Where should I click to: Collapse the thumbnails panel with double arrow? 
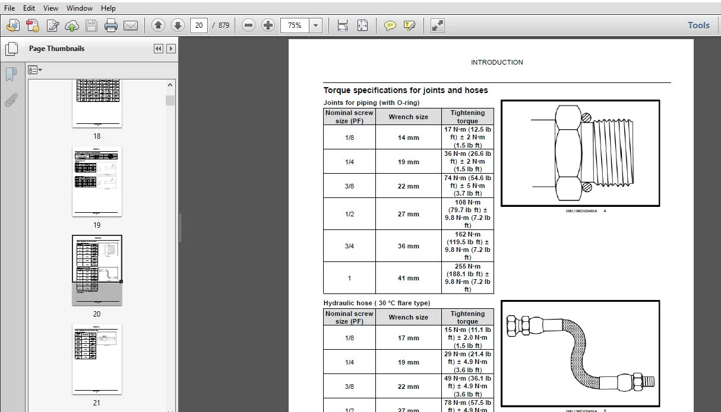coord(159,49)
